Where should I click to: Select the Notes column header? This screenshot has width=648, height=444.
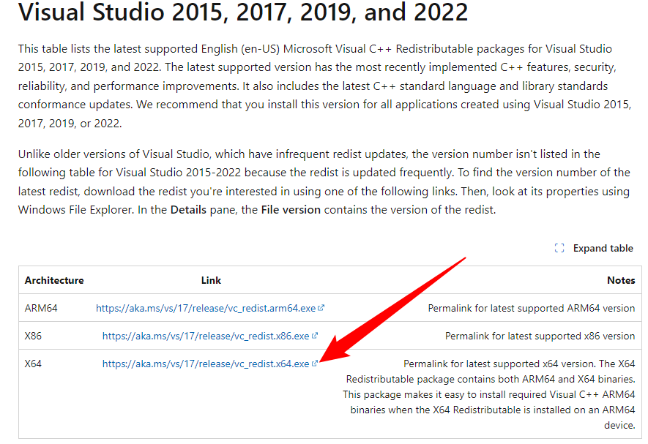pos(620,280)
